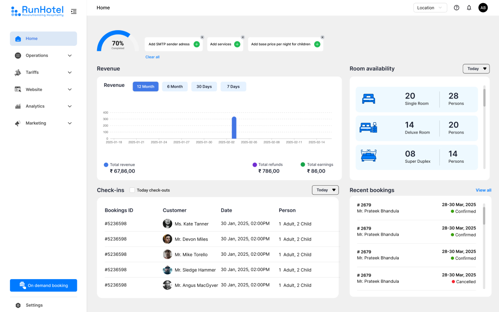Collapse the sidebar with the menu toggle icon

click(74, 11)
